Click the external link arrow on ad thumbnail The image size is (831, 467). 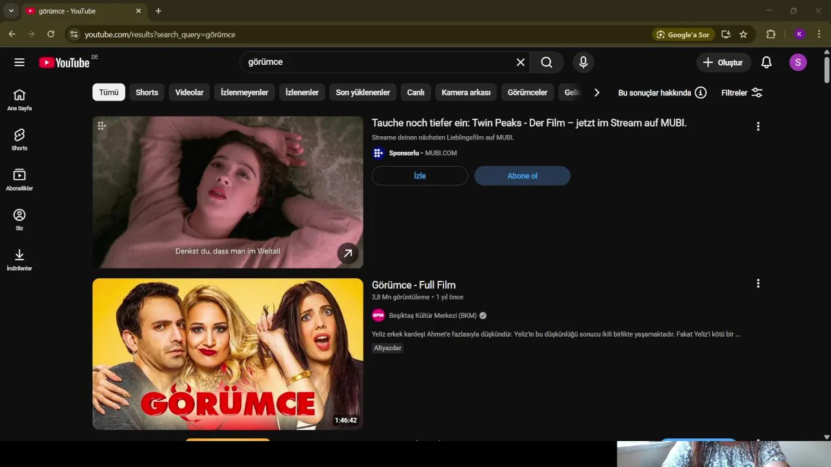[348, 253]
